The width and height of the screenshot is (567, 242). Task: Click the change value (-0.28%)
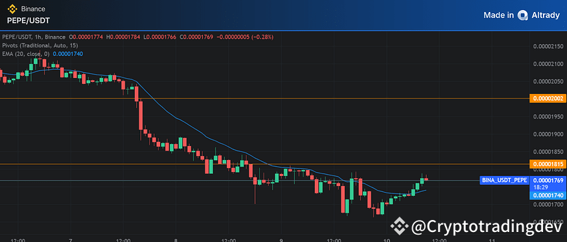click(x=263, y=37)
